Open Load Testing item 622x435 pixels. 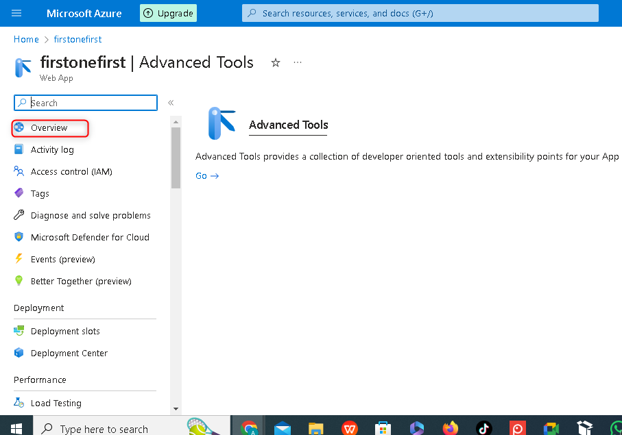(56, 403)
